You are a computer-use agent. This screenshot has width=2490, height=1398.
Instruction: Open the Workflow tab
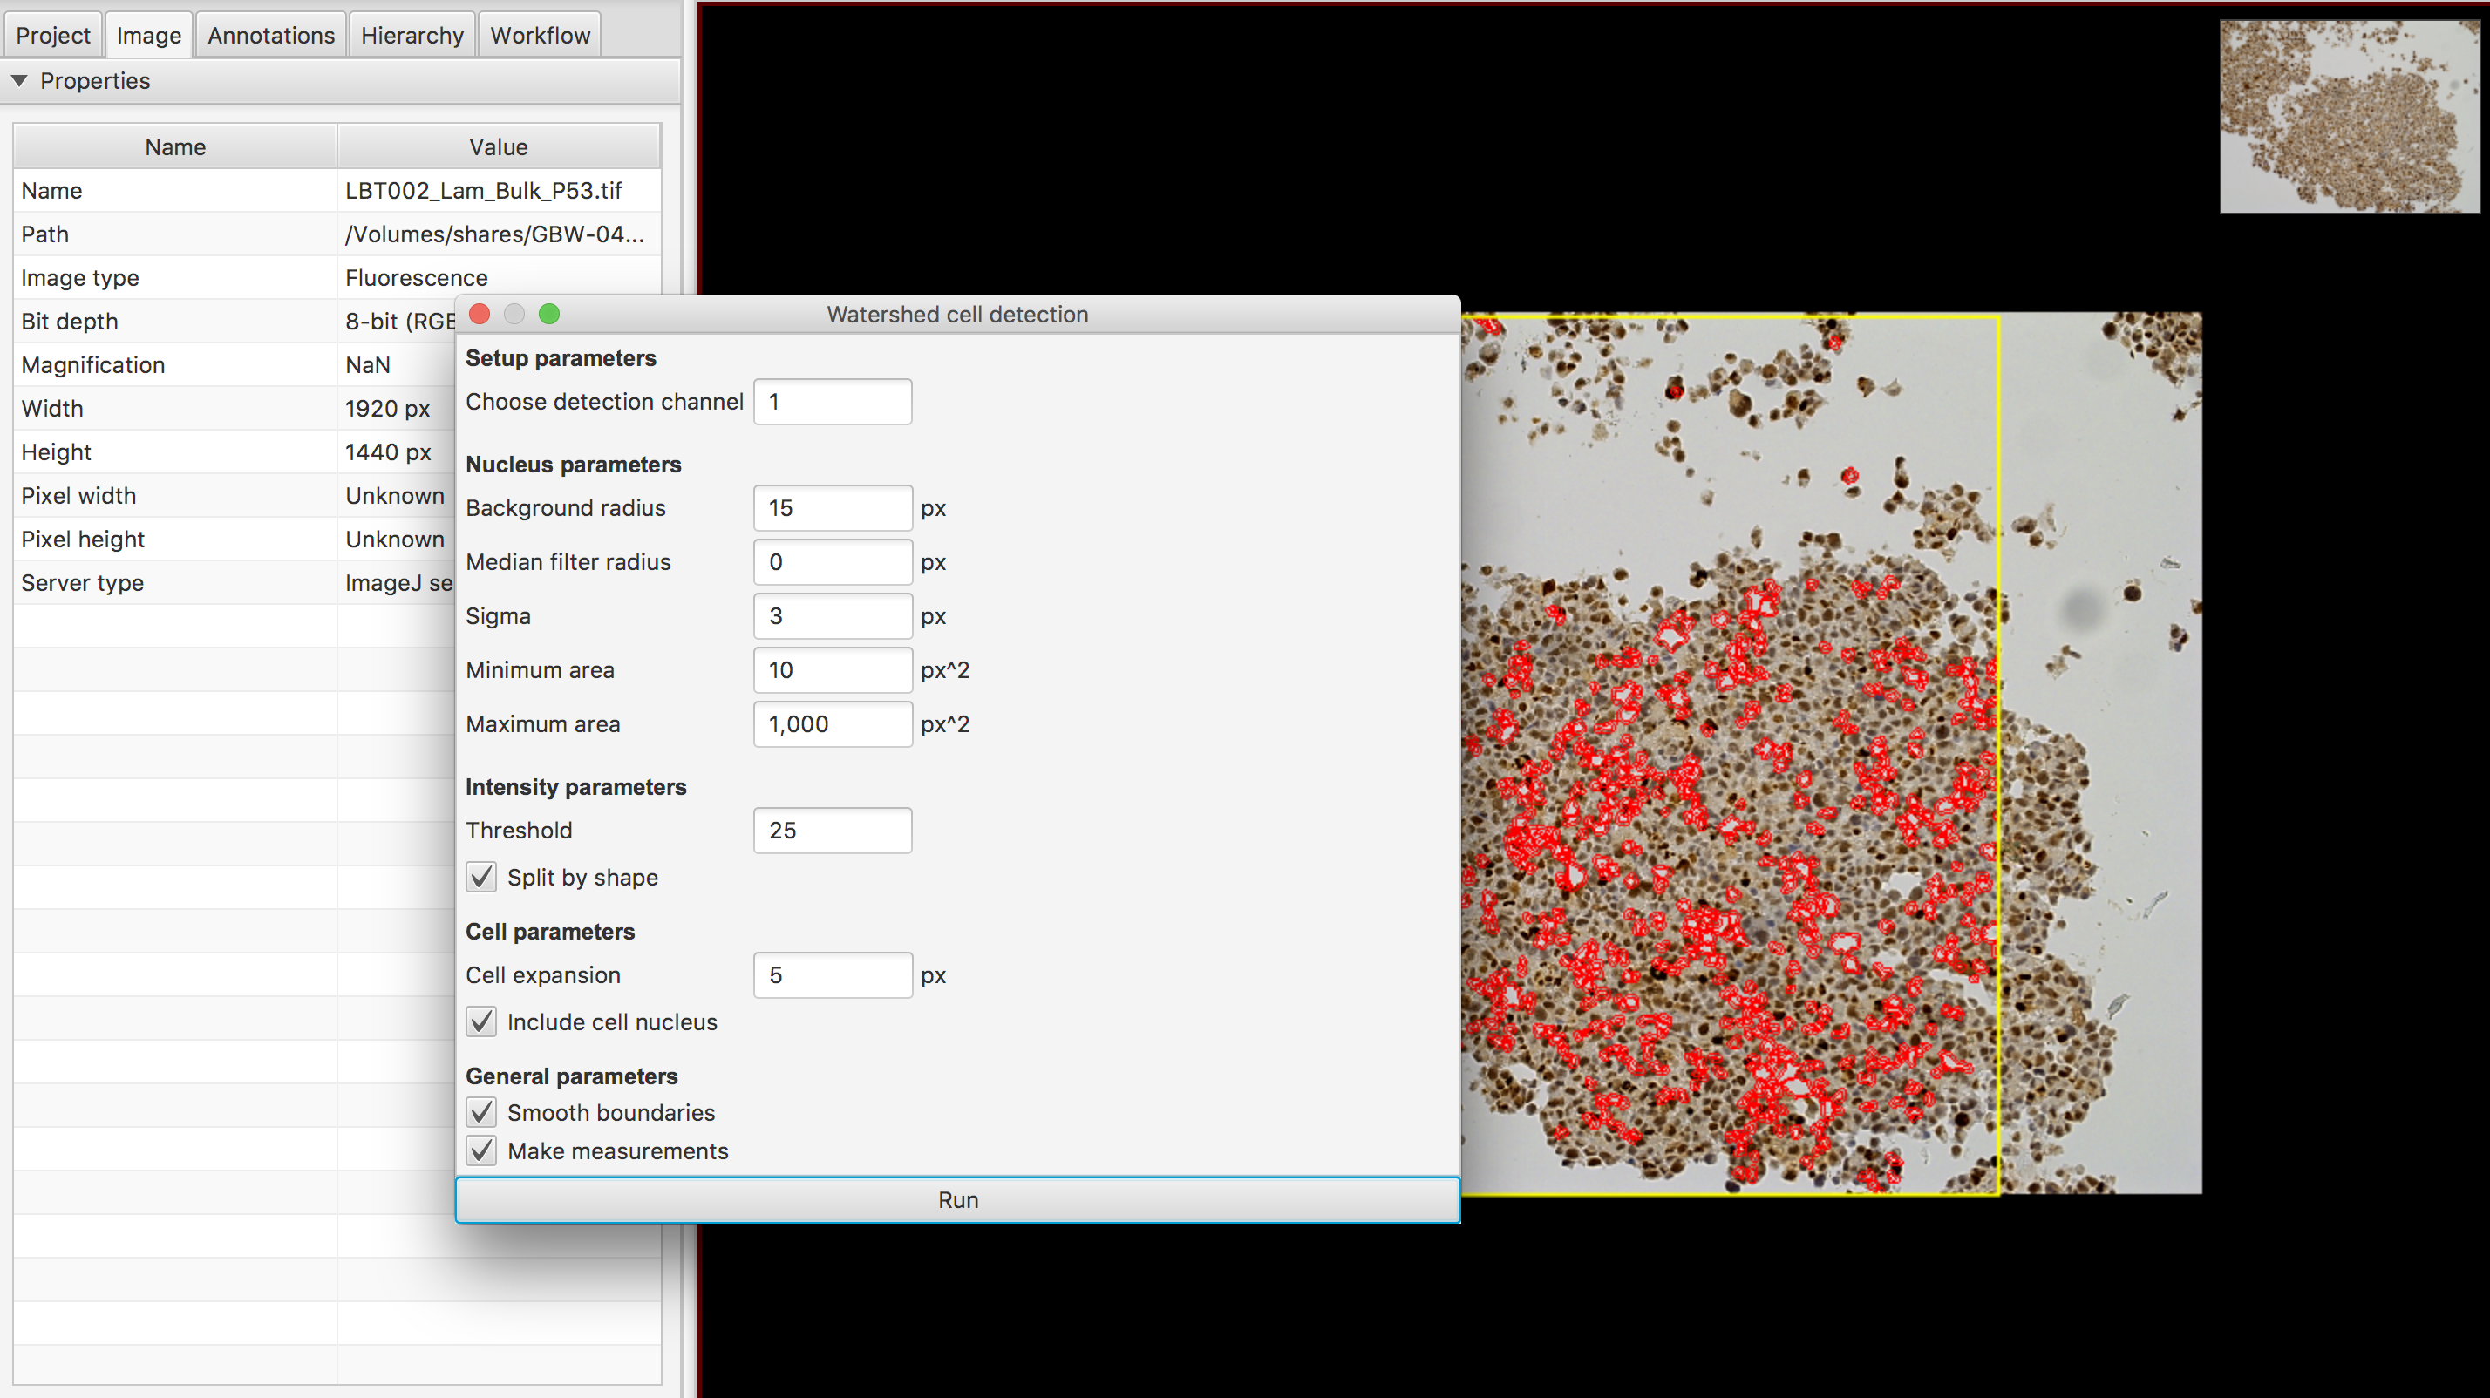(x=540, y=36)
